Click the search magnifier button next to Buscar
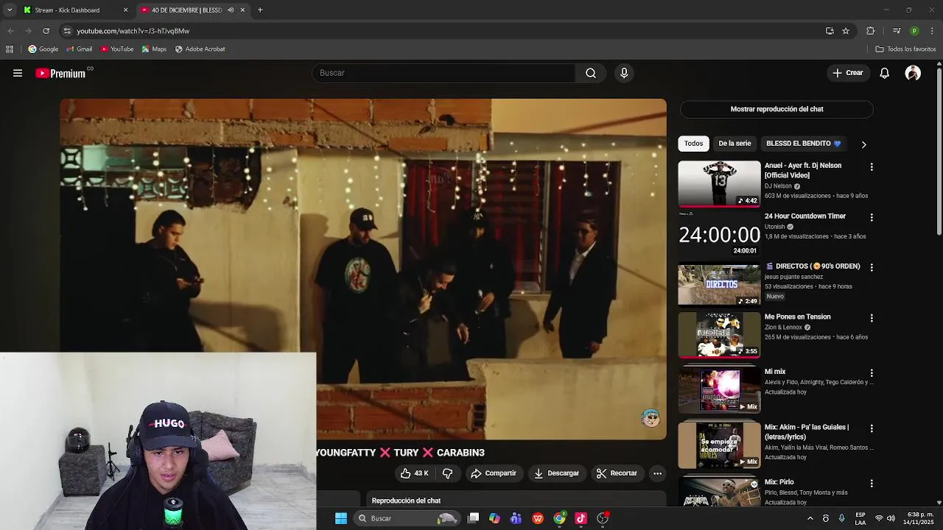Screen dimensions: 943x530 pos(591,73)
